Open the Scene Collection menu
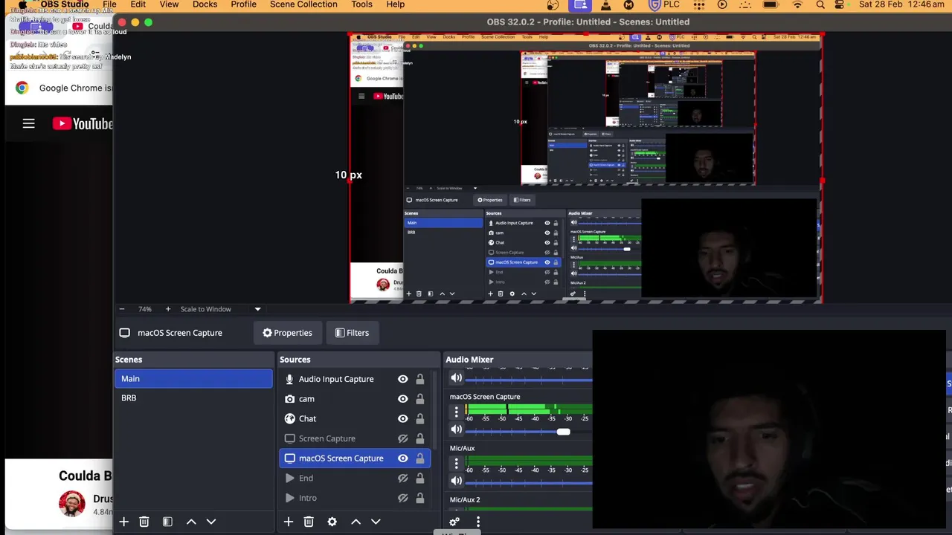952x535 pixels. 303,4
